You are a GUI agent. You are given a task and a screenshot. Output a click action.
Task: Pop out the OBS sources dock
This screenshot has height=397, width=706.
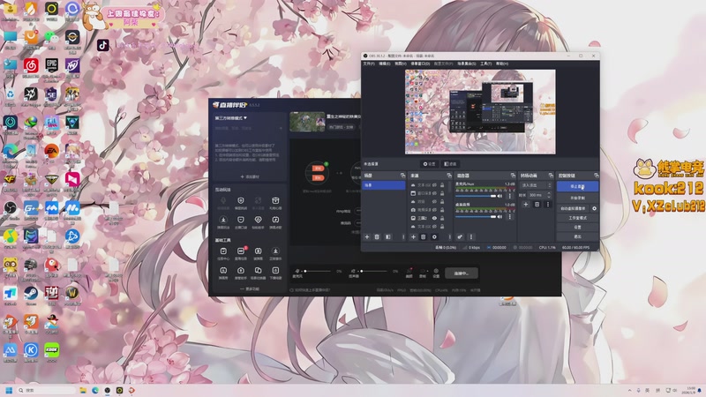pyautogui.click(x=449, y=175)
